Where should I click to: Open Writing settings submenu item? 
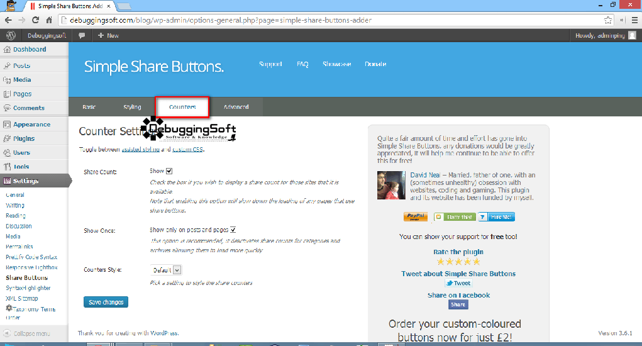[x=15, y=206]
